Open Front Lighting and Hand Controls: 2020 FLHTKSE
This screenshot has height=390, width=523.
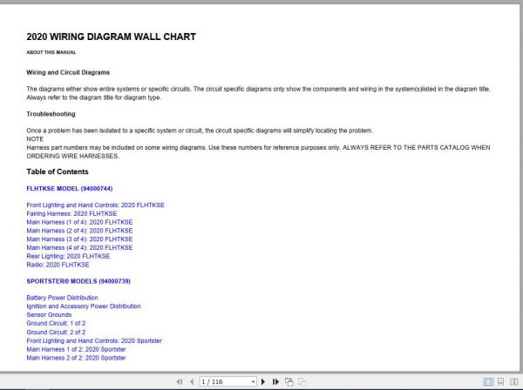coord(95,205)
